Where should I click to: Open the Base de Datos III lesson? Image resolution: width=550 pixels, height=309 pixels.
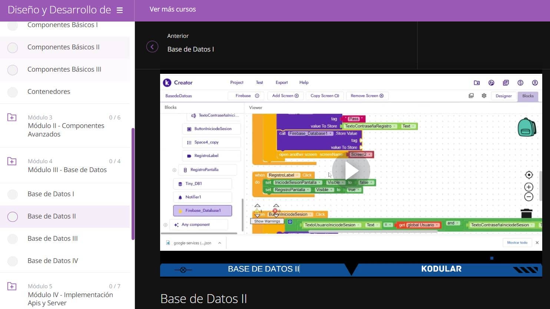[53, 239]
